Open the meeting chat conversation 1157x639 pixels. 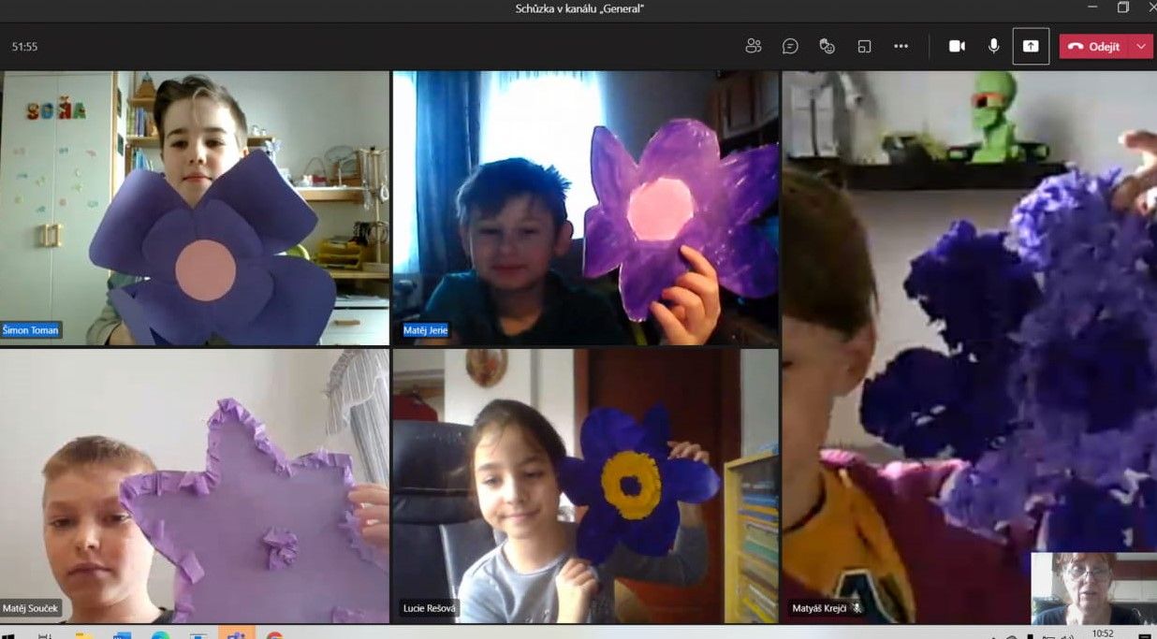click(790, 46)
